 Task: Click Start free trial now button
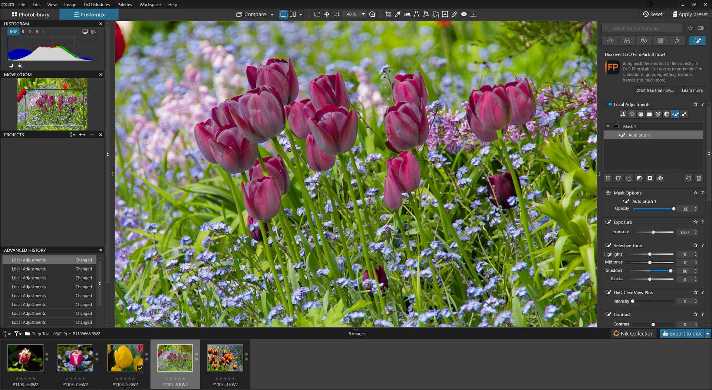(x=655, y=90)
